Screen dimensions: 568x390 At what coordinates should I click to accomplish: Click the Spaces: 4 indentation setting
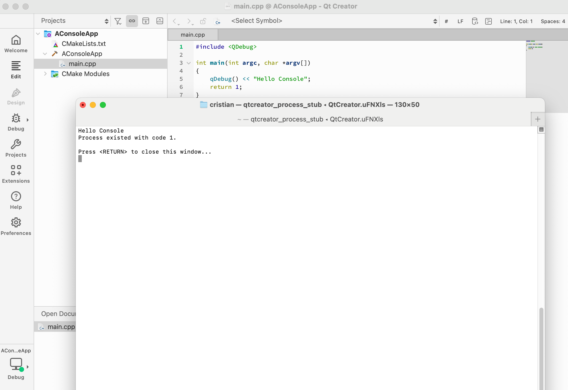553,21
